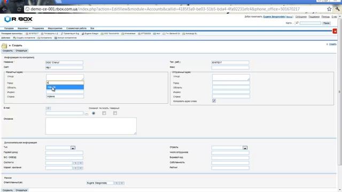
Task: Open Импорт контрагентов action shortcut
Action: point(65,38)
